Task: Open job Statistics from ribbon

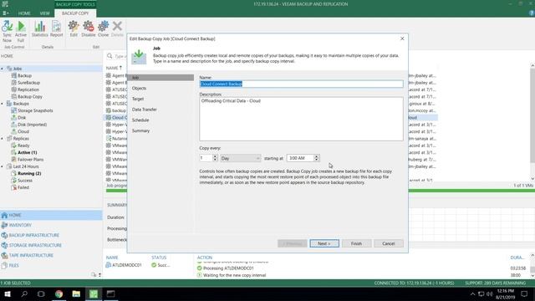Action: point(39,29)
